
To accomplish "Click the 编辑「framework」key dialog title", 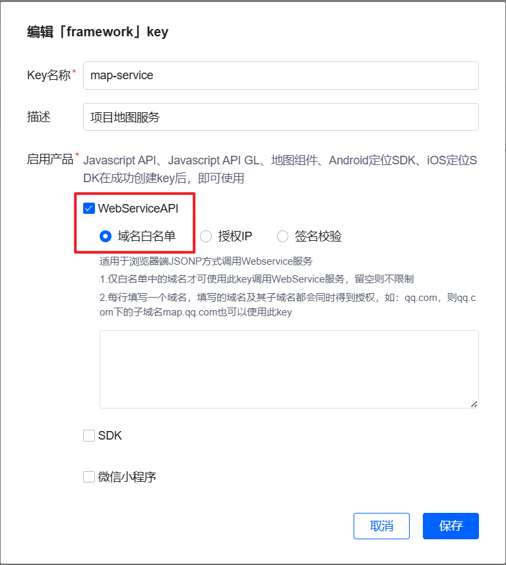I will (98, 32).
